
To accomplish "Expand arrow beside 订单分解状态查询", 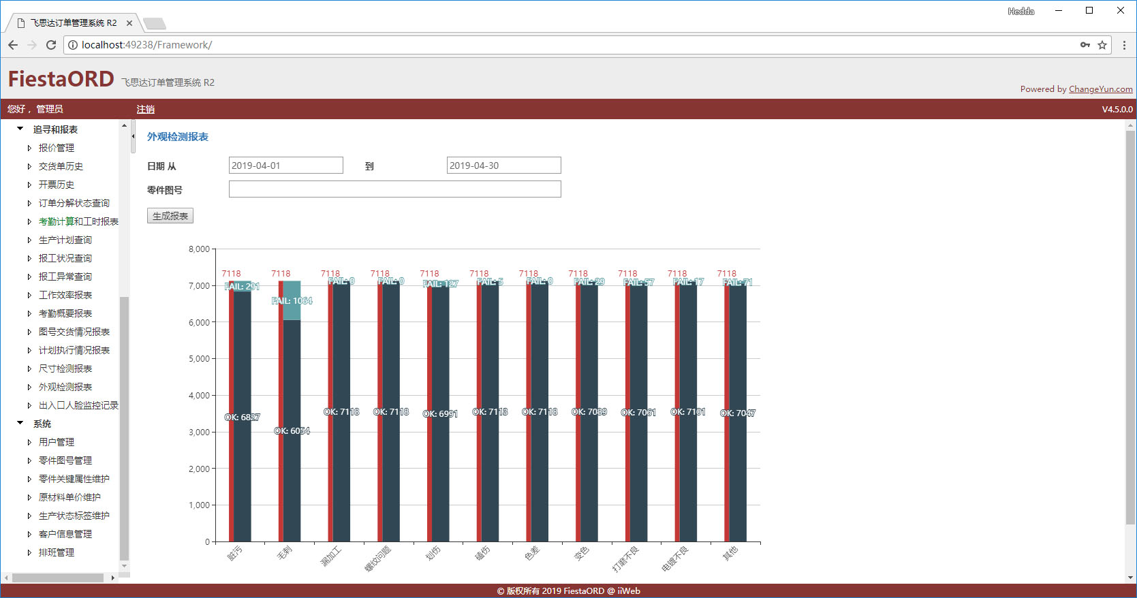I will tap(29, 203).
